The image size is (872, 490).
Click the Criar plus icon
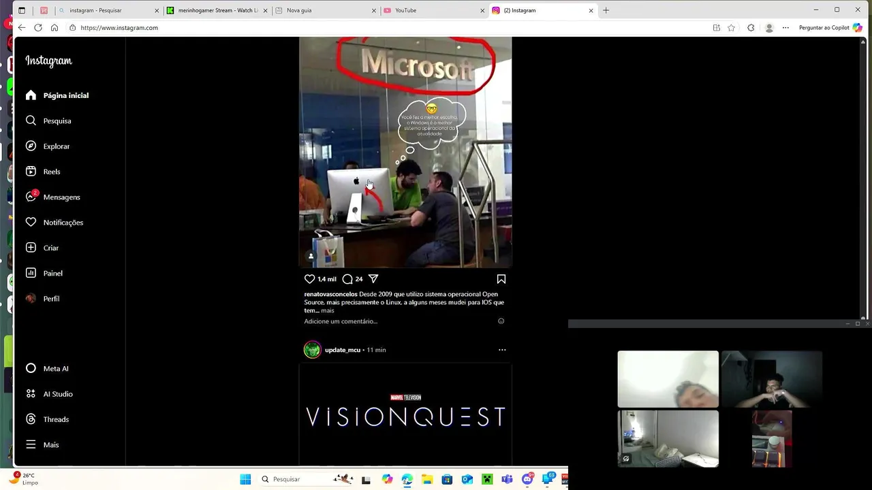coord(31,248)
